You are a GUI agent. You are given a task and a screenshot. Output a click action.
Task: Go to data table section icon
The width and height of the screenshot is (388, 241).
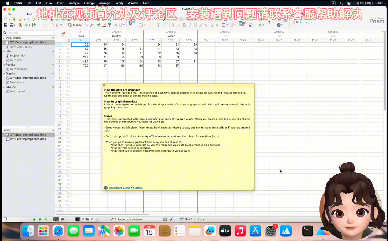pyautogui.click(x=78, y=219)
